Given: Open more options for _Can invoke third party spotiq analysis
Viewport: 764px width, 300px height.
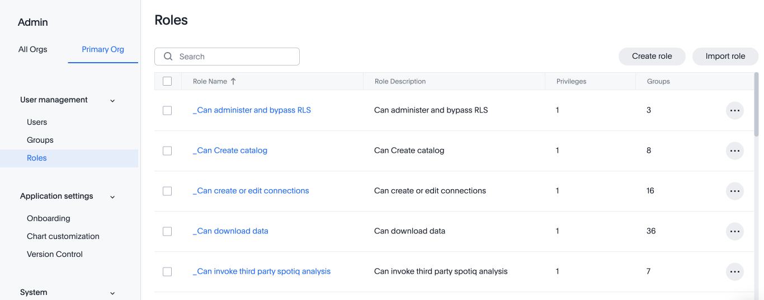Looking at the screenshot, I should (735, 272).
